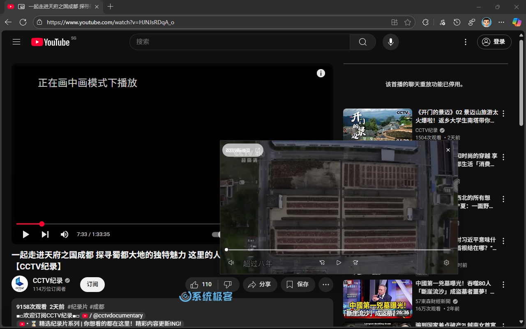The height and width of the screenshot is (329, 526).
Task: Open 中国第一兇墓曝光 video thumbnail
Action: point(378,299)
